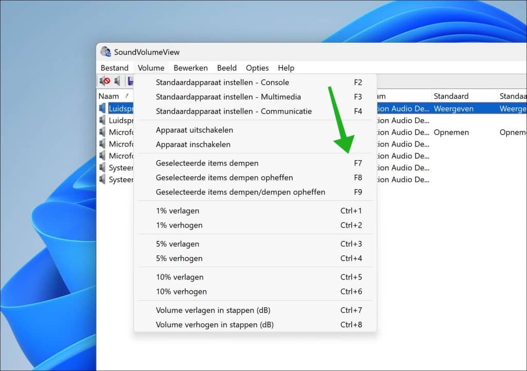Select 5% verlagen
Image resolution: width=527 pixels, height=371 pixels.
(x=255, y=244)
